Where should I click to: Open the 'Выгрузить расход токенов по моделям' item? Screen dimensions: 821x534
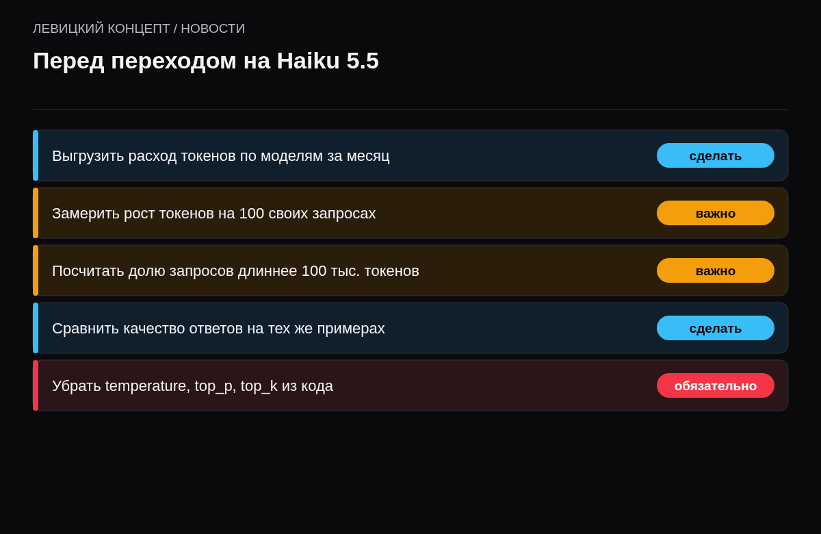pos(410,155)
